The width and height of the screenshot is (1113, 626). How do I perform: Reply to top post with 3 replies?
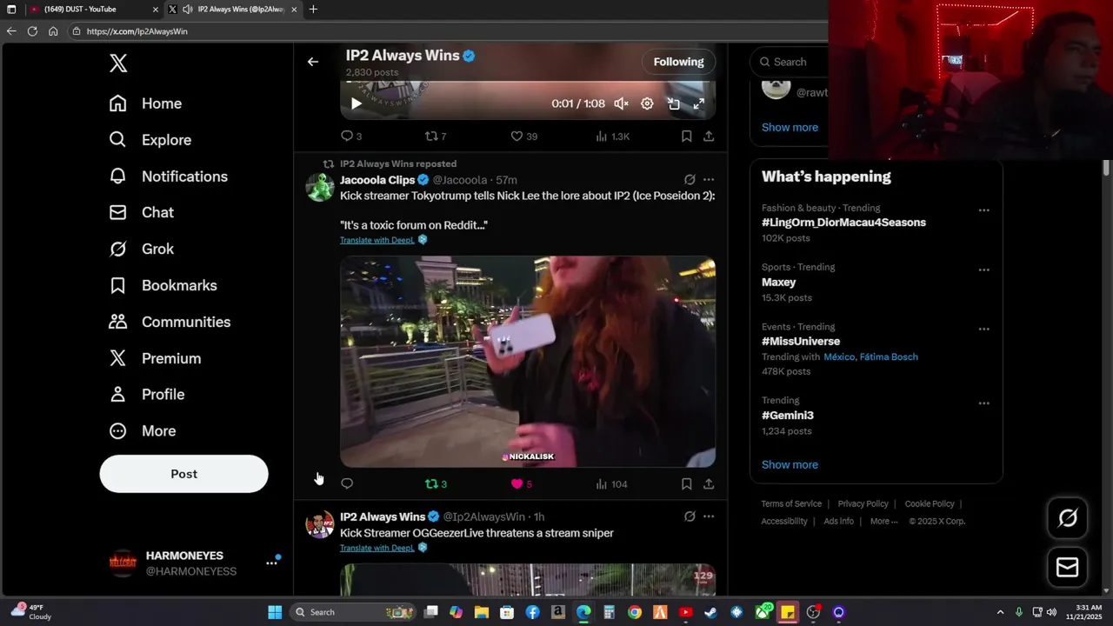[350, 137]
